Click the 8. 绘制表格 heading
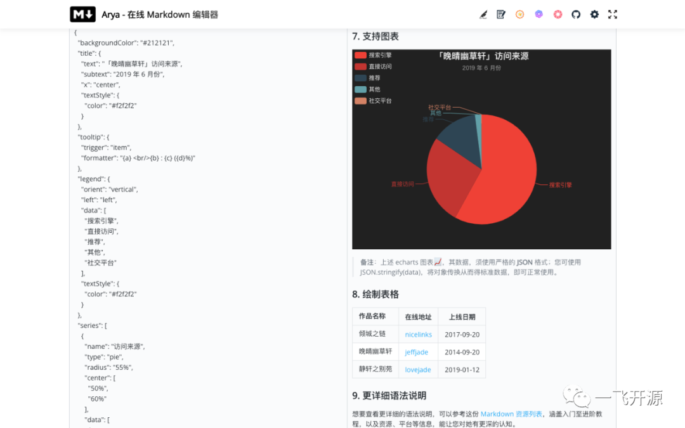685x428 pixels. [375, 294]
